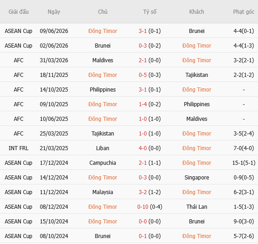Click Brunei home team on 02/06/2026
This screenshot has width=258, height=244.
click(x=102, y=46)
